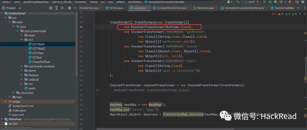
Task: Expand the ShiroTest project node
Action: pos(2,119)
